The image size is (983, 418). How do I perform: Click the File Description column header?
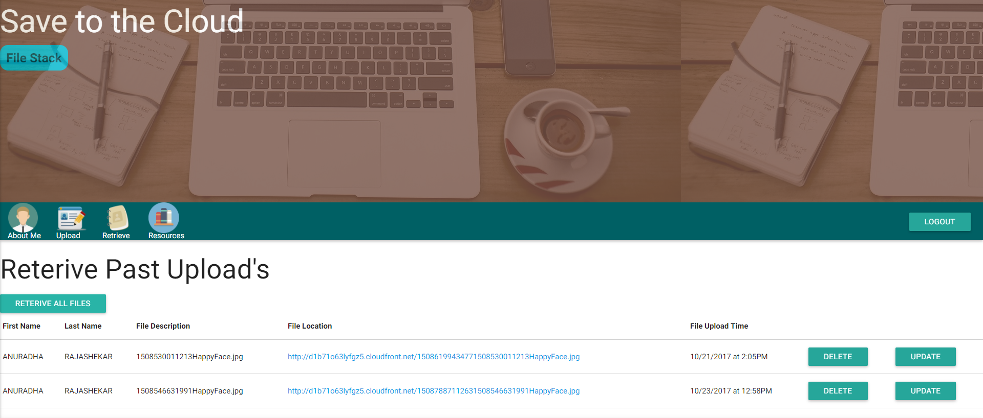(163, 326)
